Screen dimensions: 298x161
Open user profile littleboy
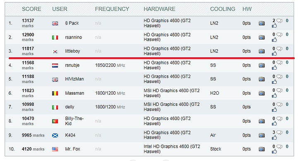72,51
